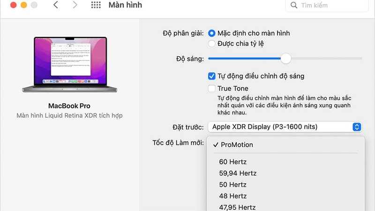
Task: Choose 48 Hertz refresh rate
Action: pos(285,196)
